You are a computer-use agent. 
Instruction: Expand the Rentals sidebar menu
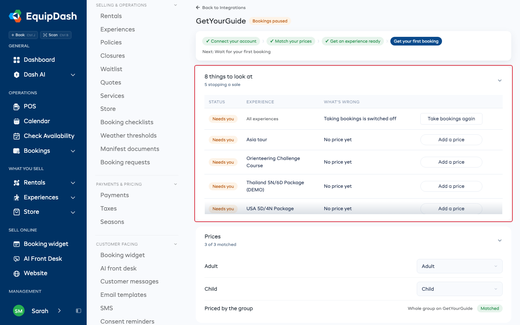point(73,183)
